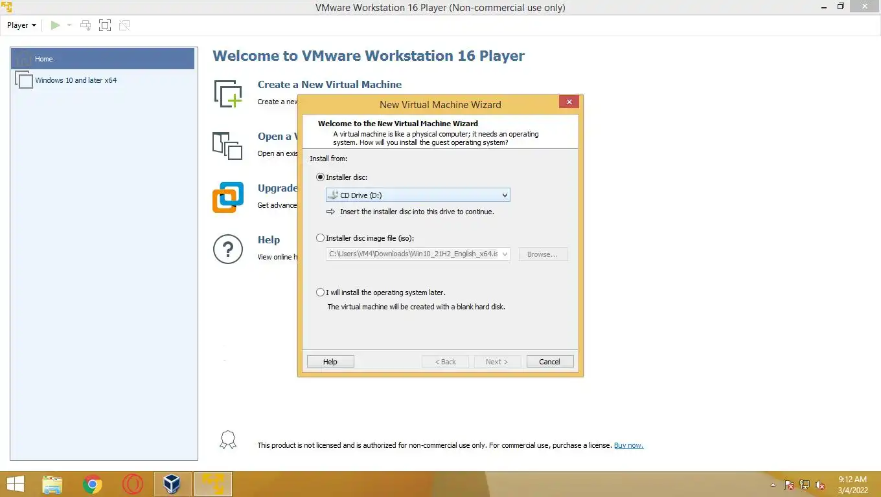Viewport: 881px width, 497px height.
Task: Click the green power-on play icon
Action: click(x=55, y=25)
